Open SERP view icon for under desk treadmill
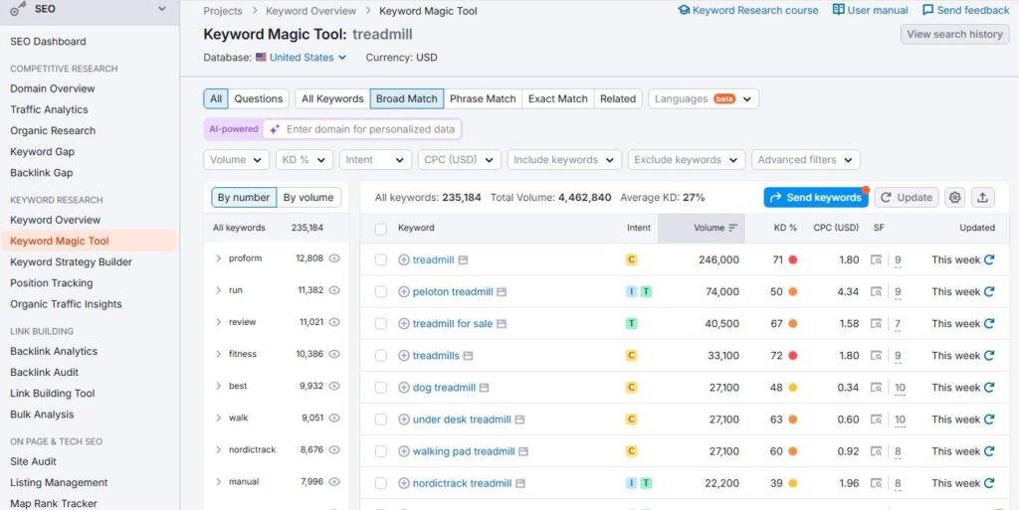This screenshot has width=1019, height=510. coord(519,420)
